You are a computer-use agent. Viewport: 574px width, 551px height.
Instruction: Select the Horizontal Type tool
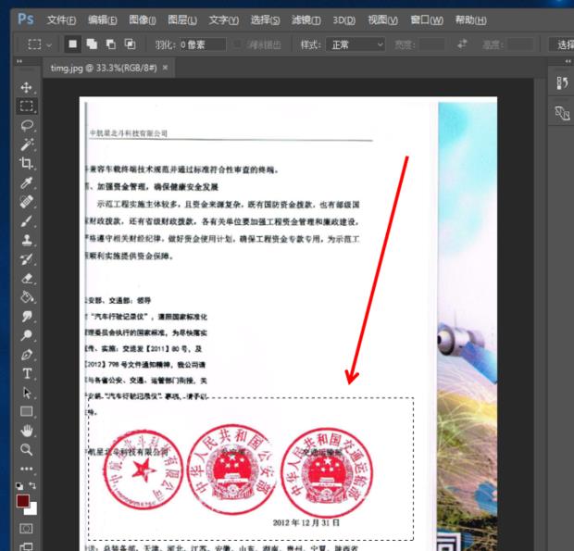coord(27,373)
